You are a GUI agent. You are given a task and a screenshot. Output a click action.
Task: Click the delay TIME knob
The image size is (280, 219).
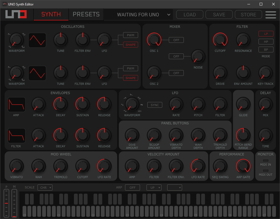pos(265,135)
